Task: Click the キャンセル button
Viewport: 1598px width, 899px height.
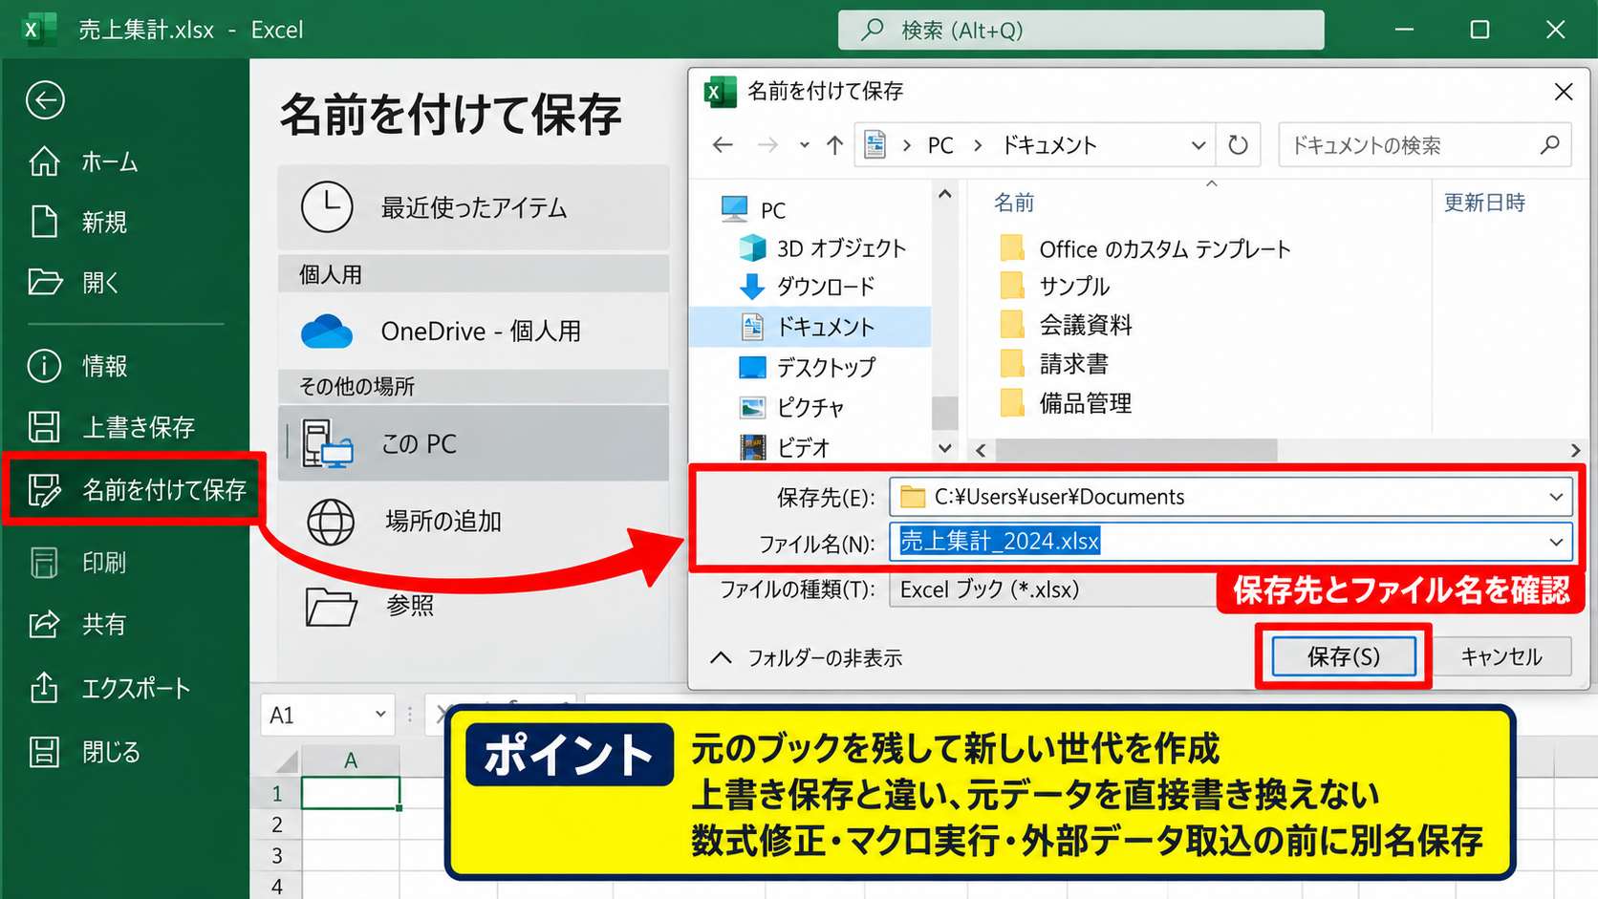Action: (1501, 656)
